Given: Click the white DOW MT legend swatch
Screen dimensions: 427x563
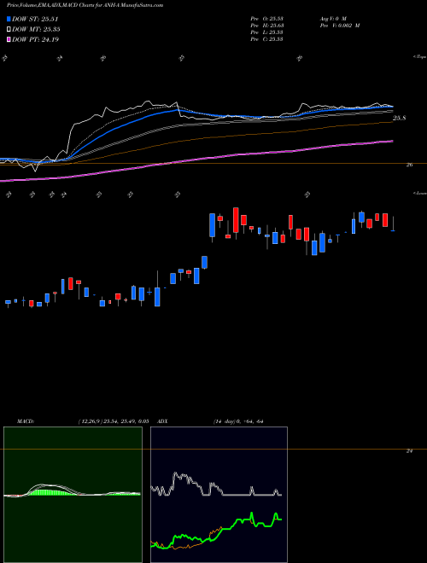Looking at the screenshot, I should (x=9, y=30).
